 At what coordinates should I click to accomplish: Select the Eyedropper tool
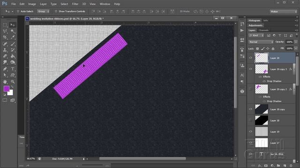coord(13,37)
